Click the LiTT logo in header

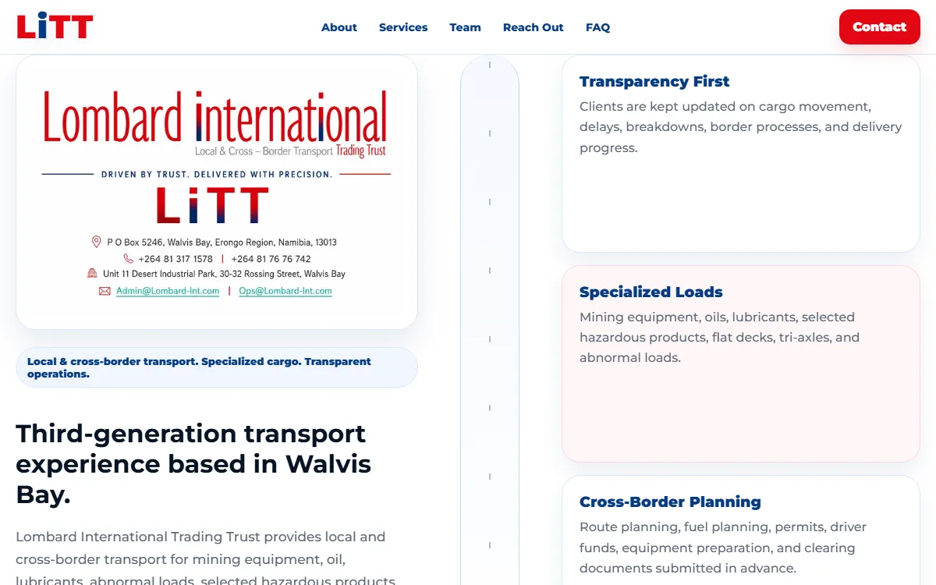coord(55,27)
